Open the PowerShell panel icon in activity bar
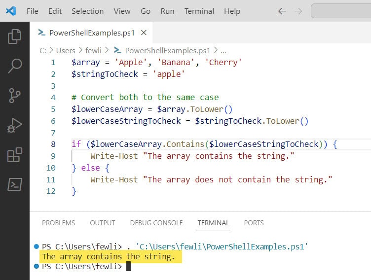Image resolution: width=371 pixels, height=280 pixels. pyautogui.click(x=15, y=184)
